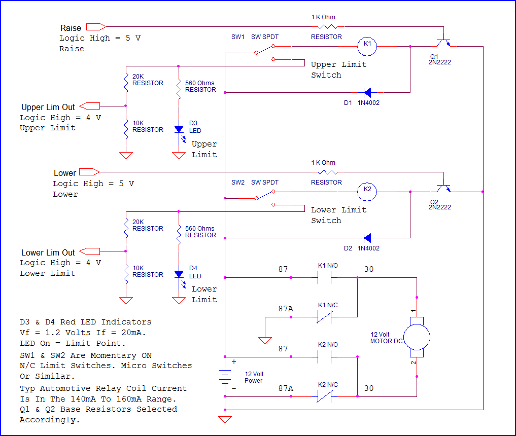The height and width of the screenshot is (436, 516).
Task: Click the 'Upper Lim Out' port name
Action: click(48, 107)
